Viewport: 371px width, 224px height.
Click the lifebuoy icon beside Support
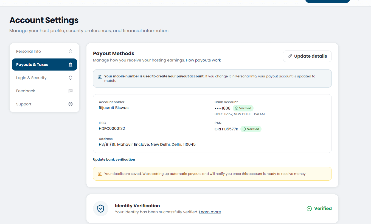tap(71, 104)
